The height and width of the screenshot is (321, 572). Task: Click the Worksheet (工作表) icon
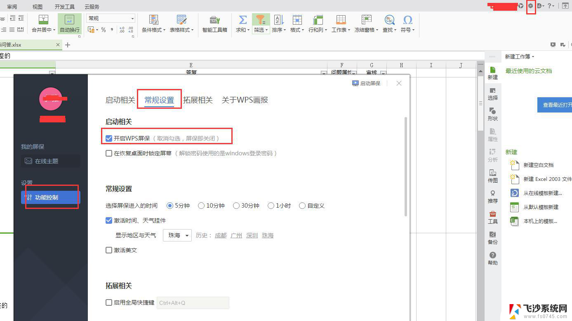(x=341, y=20)
